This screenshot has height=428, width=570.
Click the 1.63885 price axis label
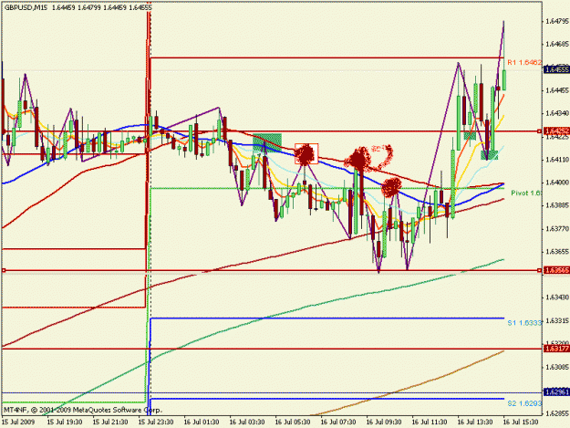pyautogui.click(x=557, y=205)
